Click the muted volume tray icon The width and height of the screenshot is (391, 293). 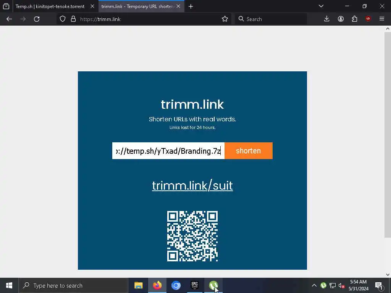point(341,285)
